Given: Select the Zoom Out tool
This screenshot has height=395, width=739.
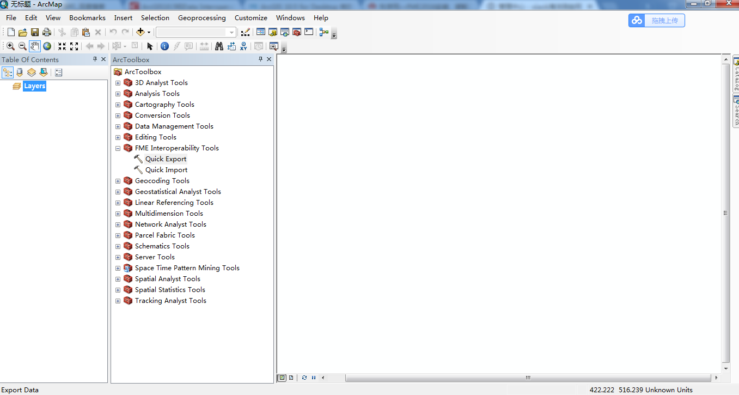Looking at the screenshot, I should pyautogui.click(x=22, y=46).
